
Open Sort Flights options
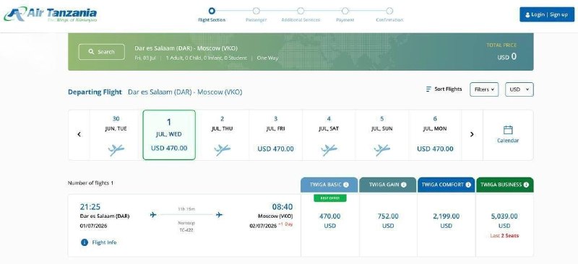[444, 89]
